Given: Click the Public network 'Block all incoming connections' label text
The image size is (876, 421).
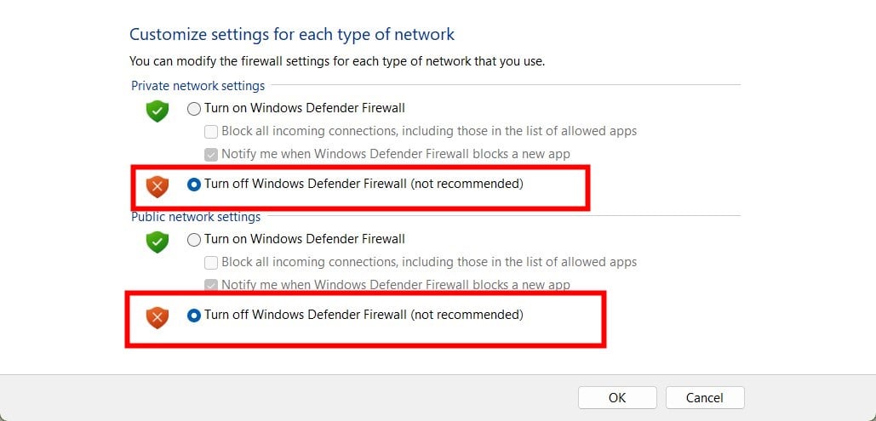Looking at the screenshot, I should (428, 262).
